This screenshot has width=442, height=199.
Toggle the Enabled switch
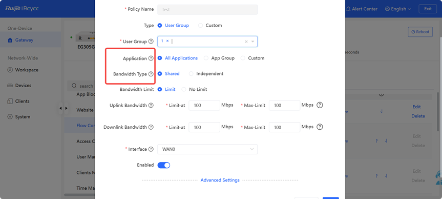click(x=164, y=165)
